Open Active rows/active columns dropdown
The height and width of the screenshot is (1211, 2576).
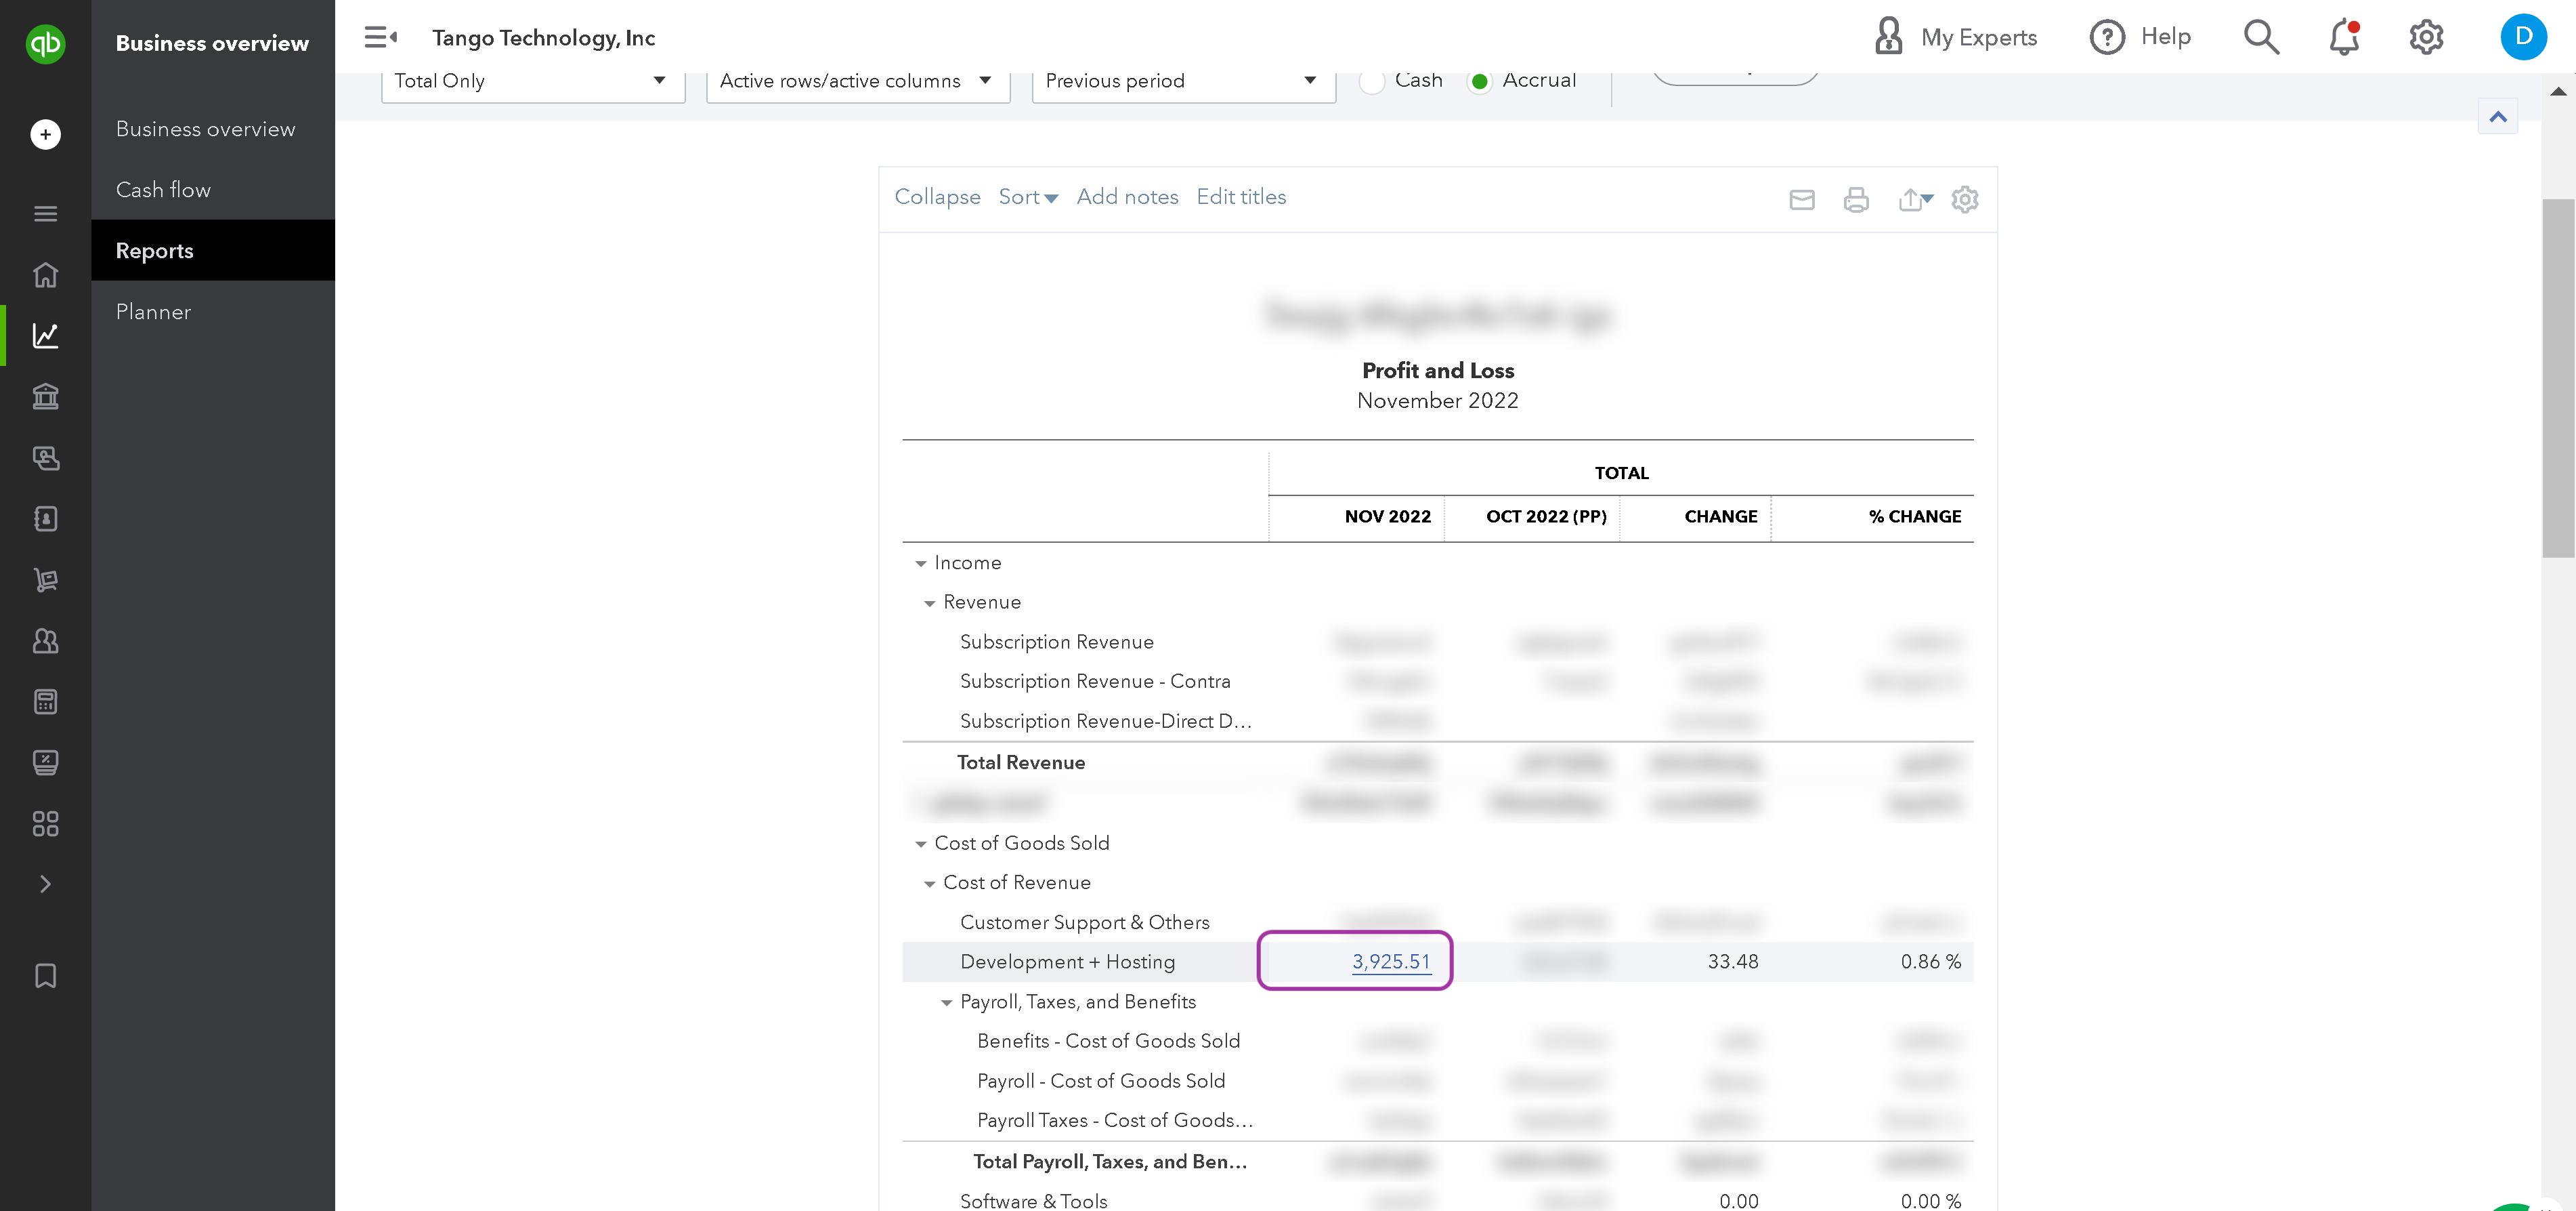click(x=858, y=81)
